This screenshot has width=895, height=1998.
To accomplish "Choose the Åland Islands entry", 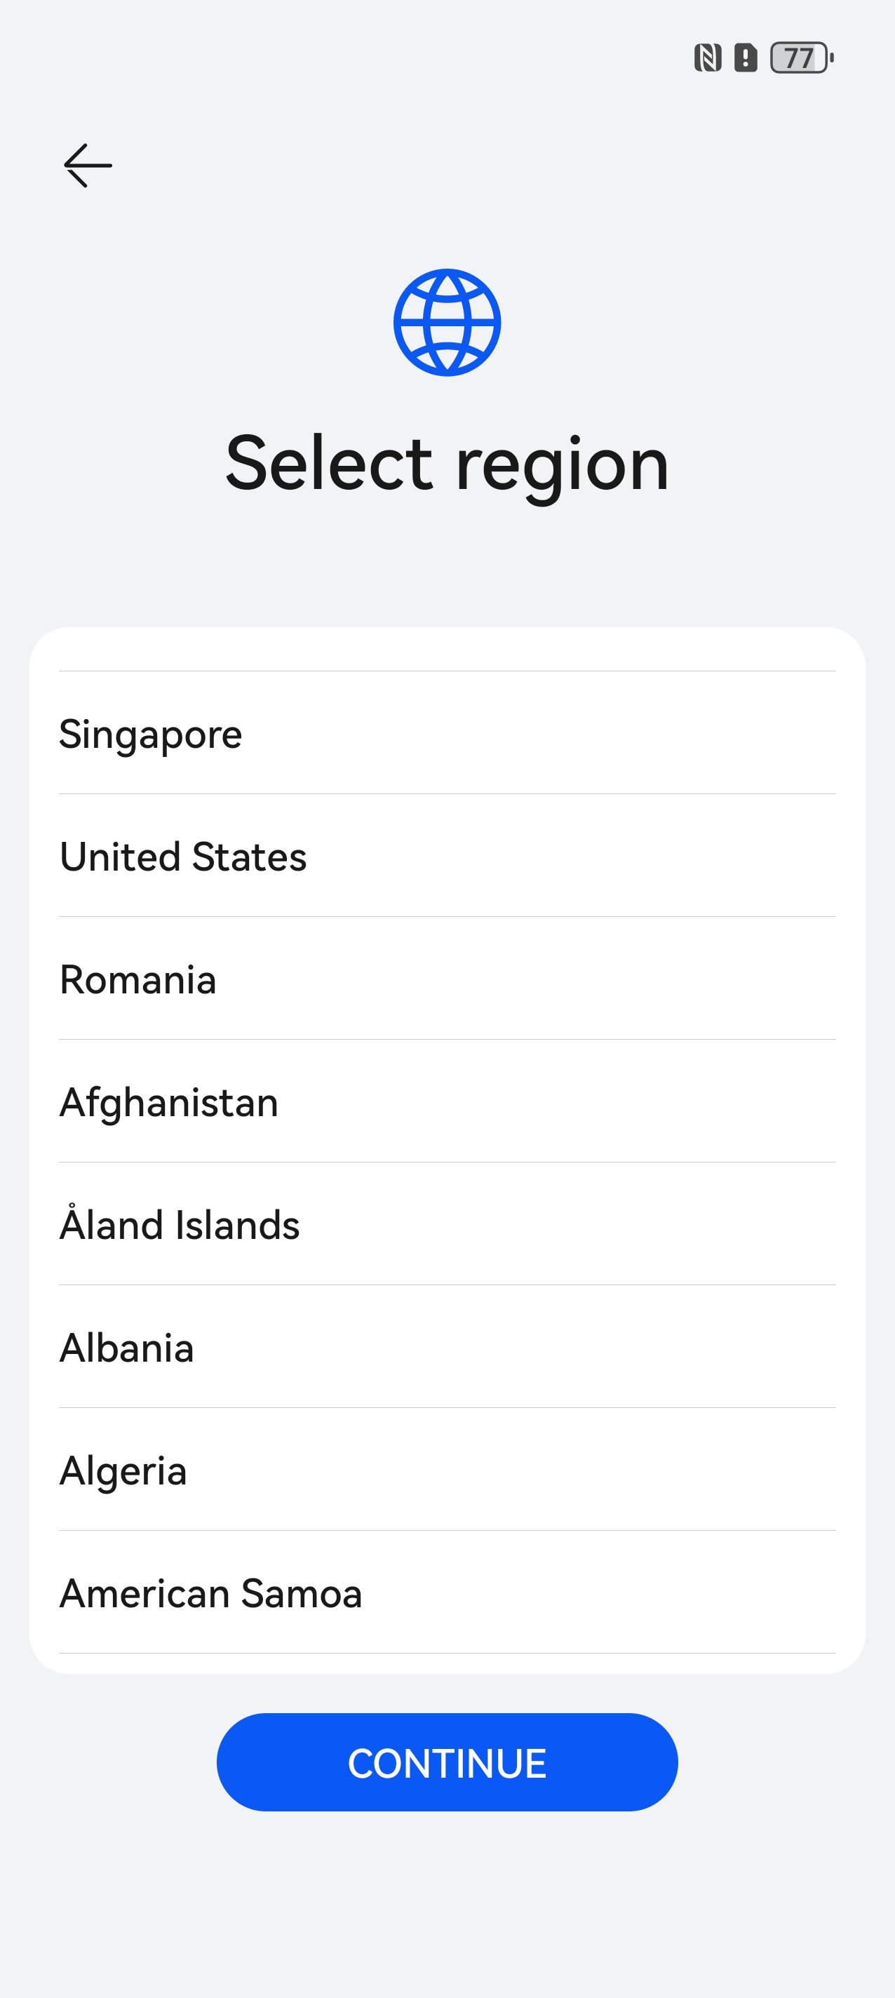I will click(x=447, y=1224).
